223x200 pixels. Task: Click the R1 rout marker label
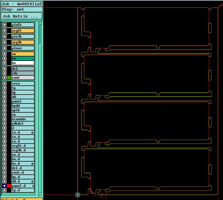tap(103, 196)
